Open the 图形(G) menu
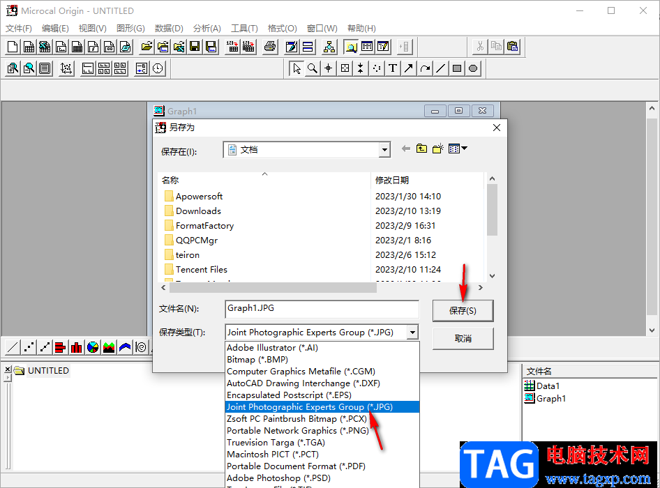 [130, 28]
